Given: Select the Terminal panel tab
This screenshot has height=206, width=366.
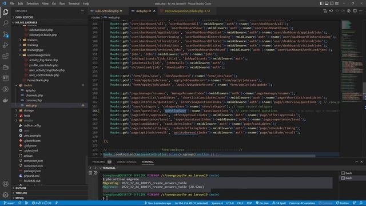Looking at the screenshot, I should coord(148,161).
